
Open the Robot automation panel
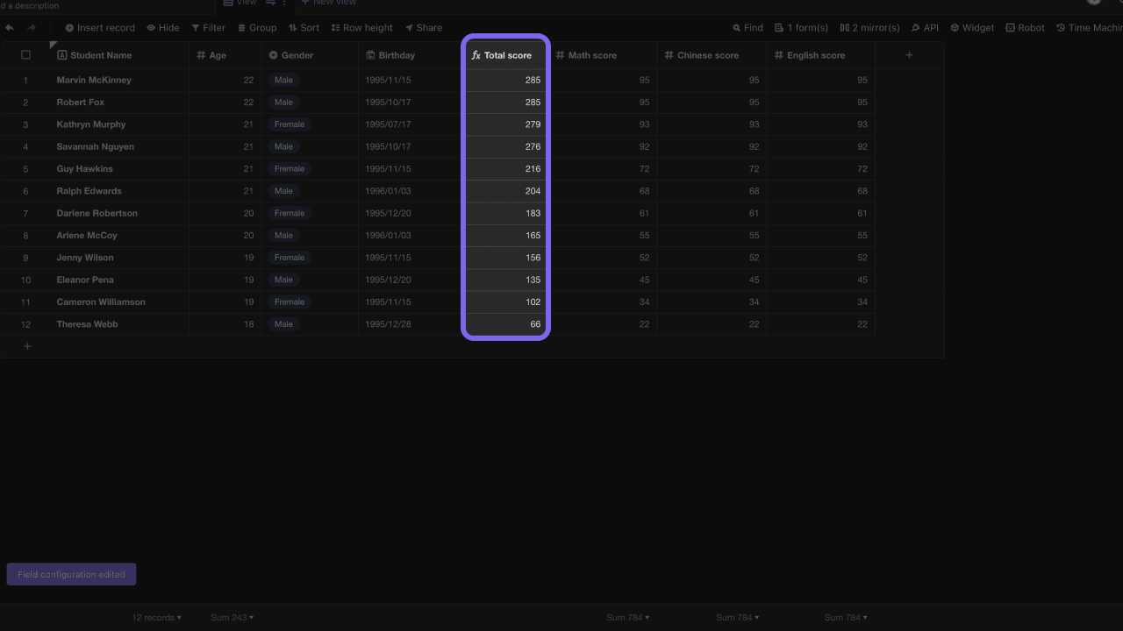pyautogui.click(x=1025, y=28)
